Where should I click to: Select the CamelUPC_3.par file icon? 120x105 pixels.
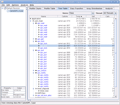pos(8,11)
